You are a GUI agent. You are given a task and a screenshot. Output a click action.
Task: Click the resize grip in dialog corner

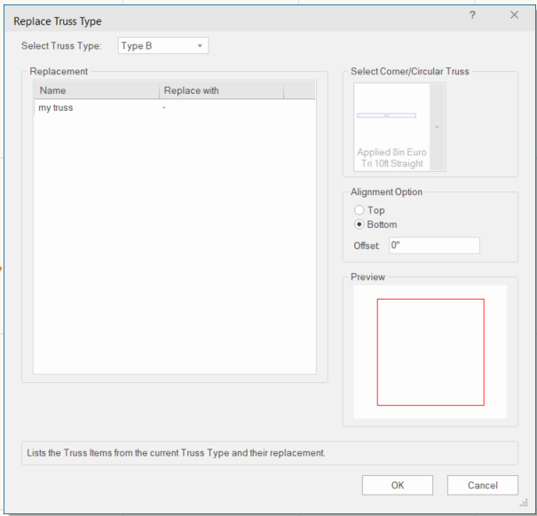click(525, 504)
